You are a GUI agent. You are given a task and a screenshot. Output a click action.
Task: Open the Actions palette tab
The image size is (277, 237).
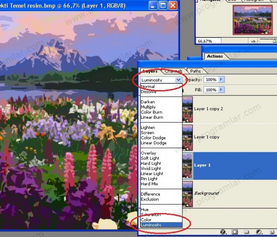[215, 56]
